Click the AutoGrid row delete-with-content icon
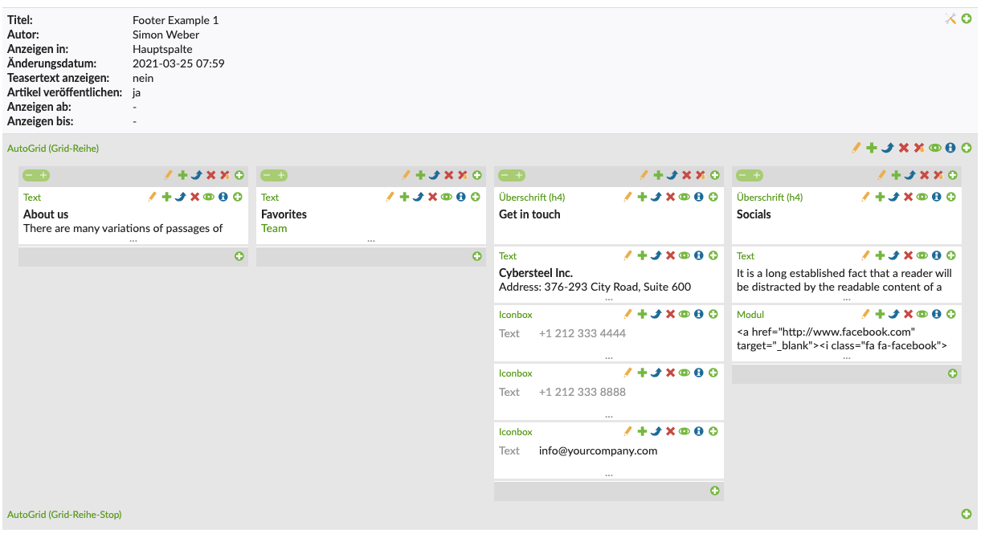Image resolution: width=989 pixels, height=538 pixels. [x=919, y=148]
